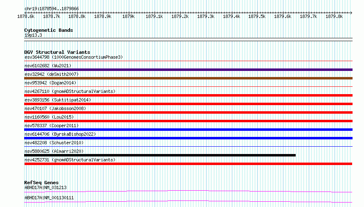The height and width of the screenshot is (207, 364).
Task: Click the red nsv1160560 variant bar
Action: [x=188, y=121]
